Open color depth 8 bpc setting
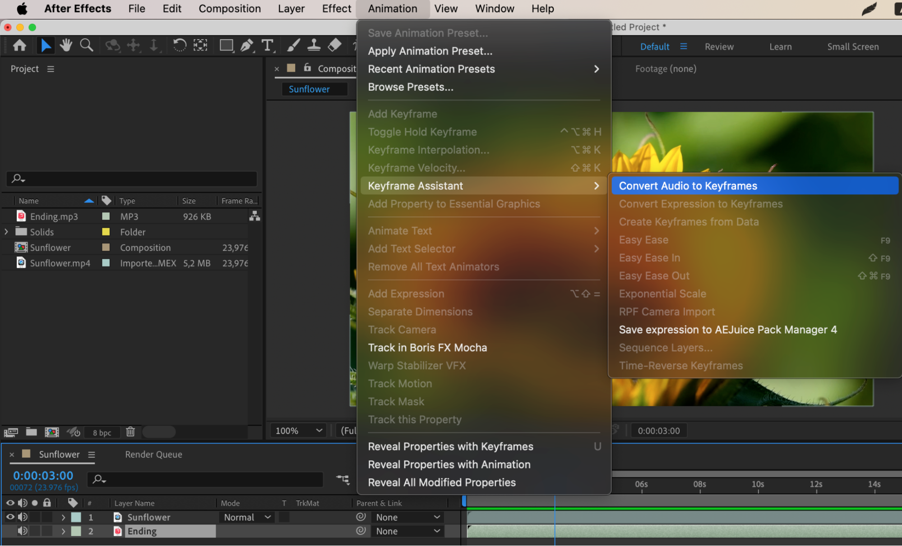The image size is (902, 546). [102, 432]
